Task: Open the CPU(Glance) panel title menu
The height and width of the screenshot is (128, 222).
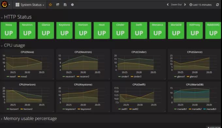Action: (x=195, y=52)
